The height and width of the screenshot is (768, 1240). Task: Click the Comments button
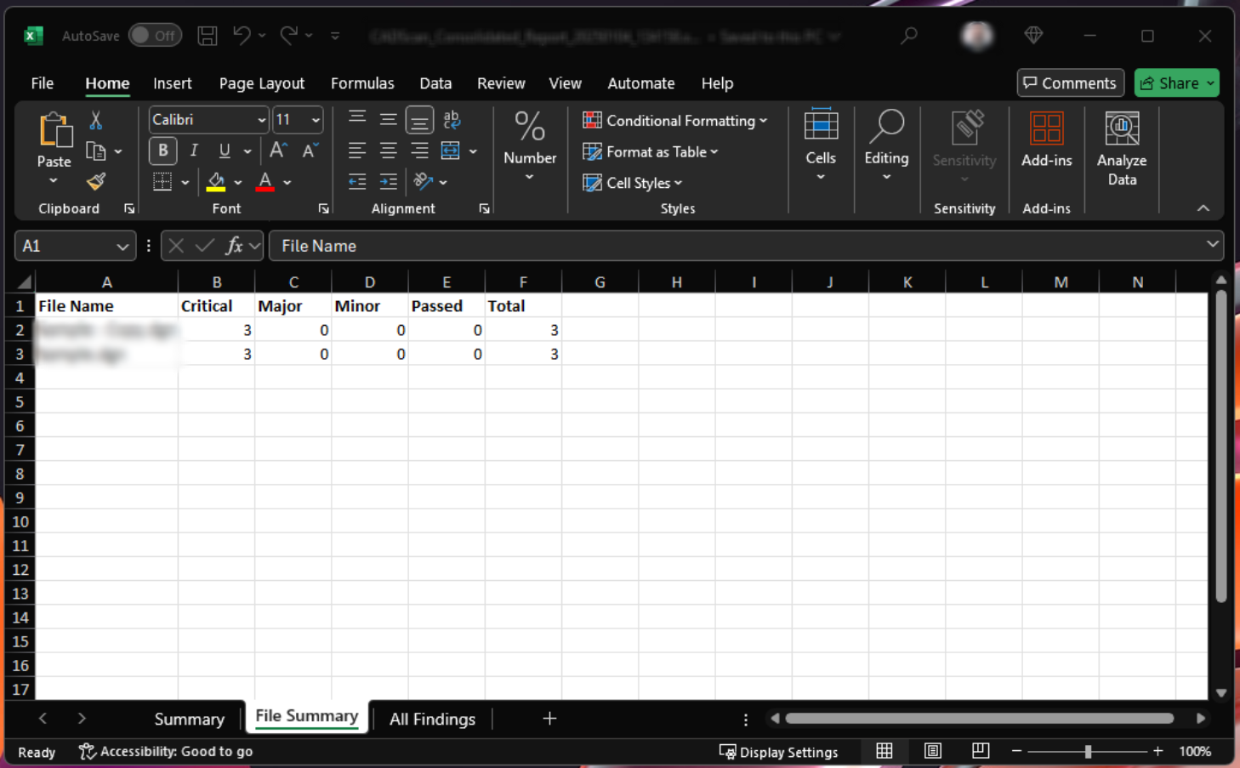1070,83
